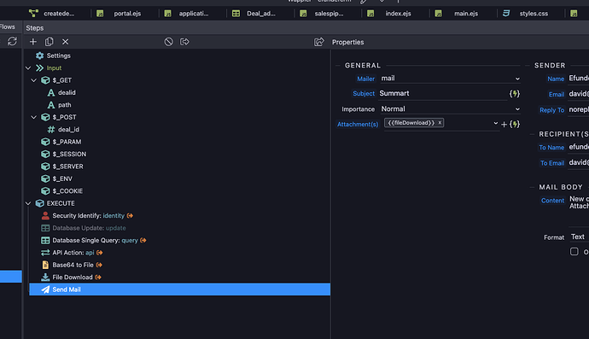Image resolution: width=589 pixels, height=339 pixels.
Task: Open Settings gear in the steps tree
Action: pyautogui.click(x=39, y=56)
